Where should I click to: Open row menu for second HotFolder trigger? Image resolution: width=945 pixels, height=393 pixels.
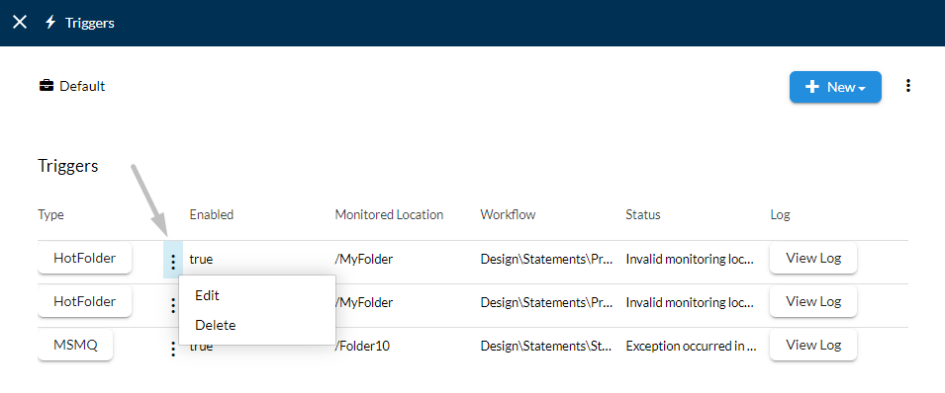[x=173, y=306]
